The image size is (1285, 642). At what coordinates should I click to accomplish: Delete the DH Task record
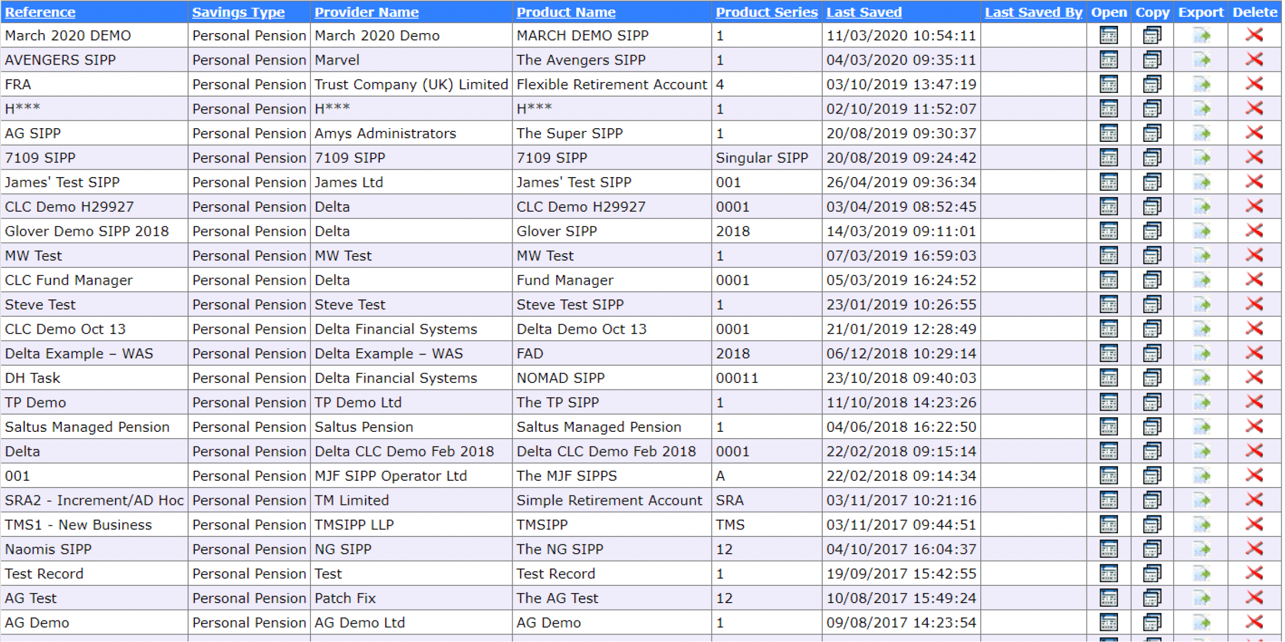pyautogui.click(x=1254, y=378)
